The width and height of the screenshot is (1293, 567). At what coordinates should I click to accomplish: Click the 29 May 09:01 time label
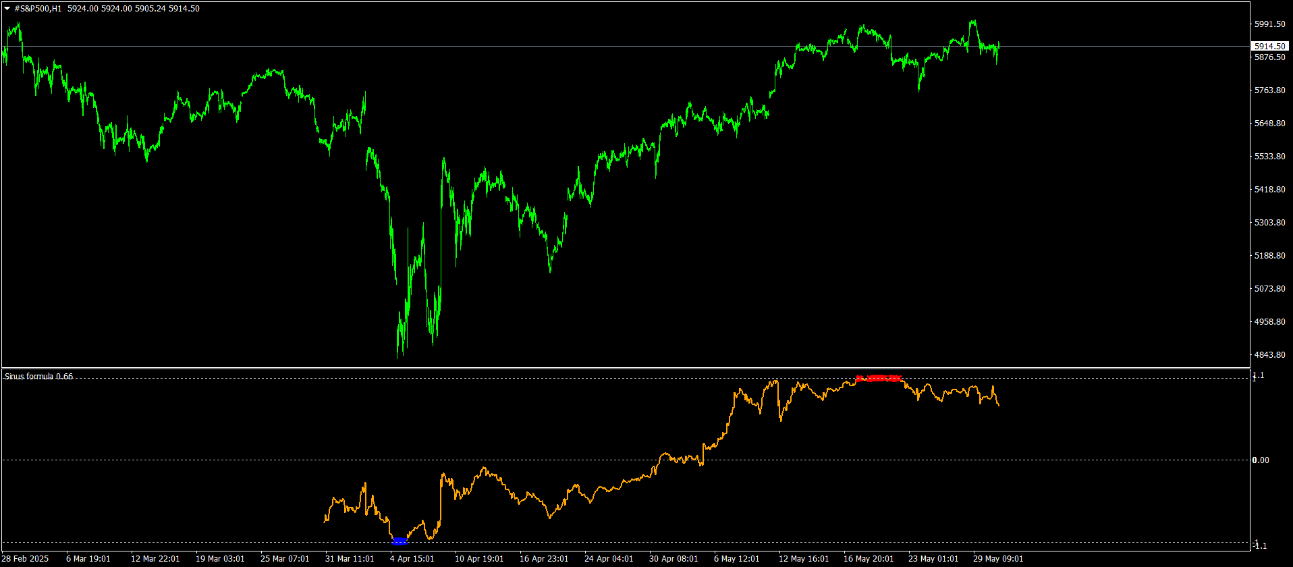tap(997, 559)
